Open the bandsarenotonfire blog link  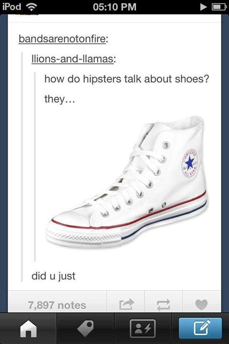pos(63,39)
